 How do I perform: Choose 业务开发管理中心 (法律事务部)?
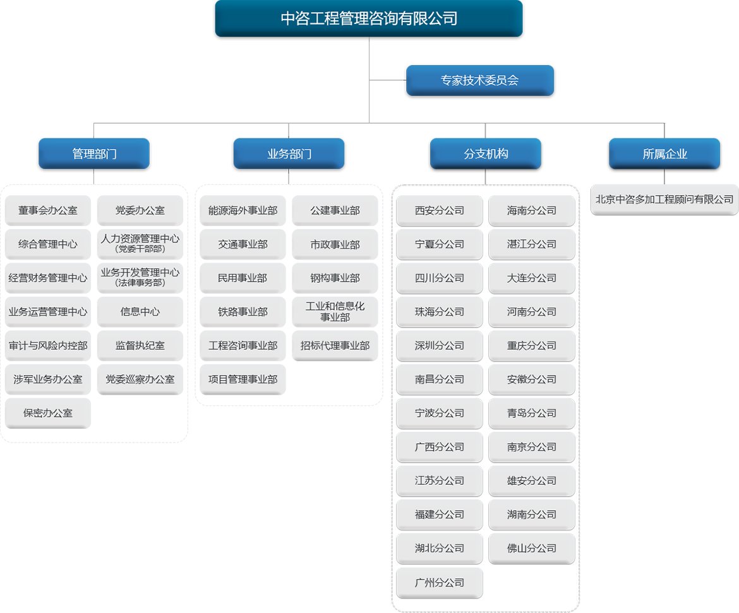click(x=140, y=278)
